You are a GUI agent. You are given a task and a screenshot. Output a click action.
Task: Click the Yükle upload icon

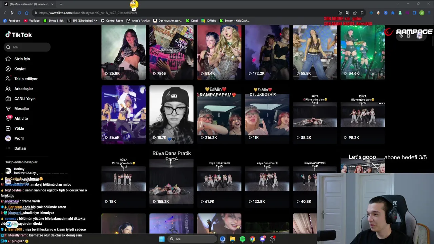tap(8, 128)
